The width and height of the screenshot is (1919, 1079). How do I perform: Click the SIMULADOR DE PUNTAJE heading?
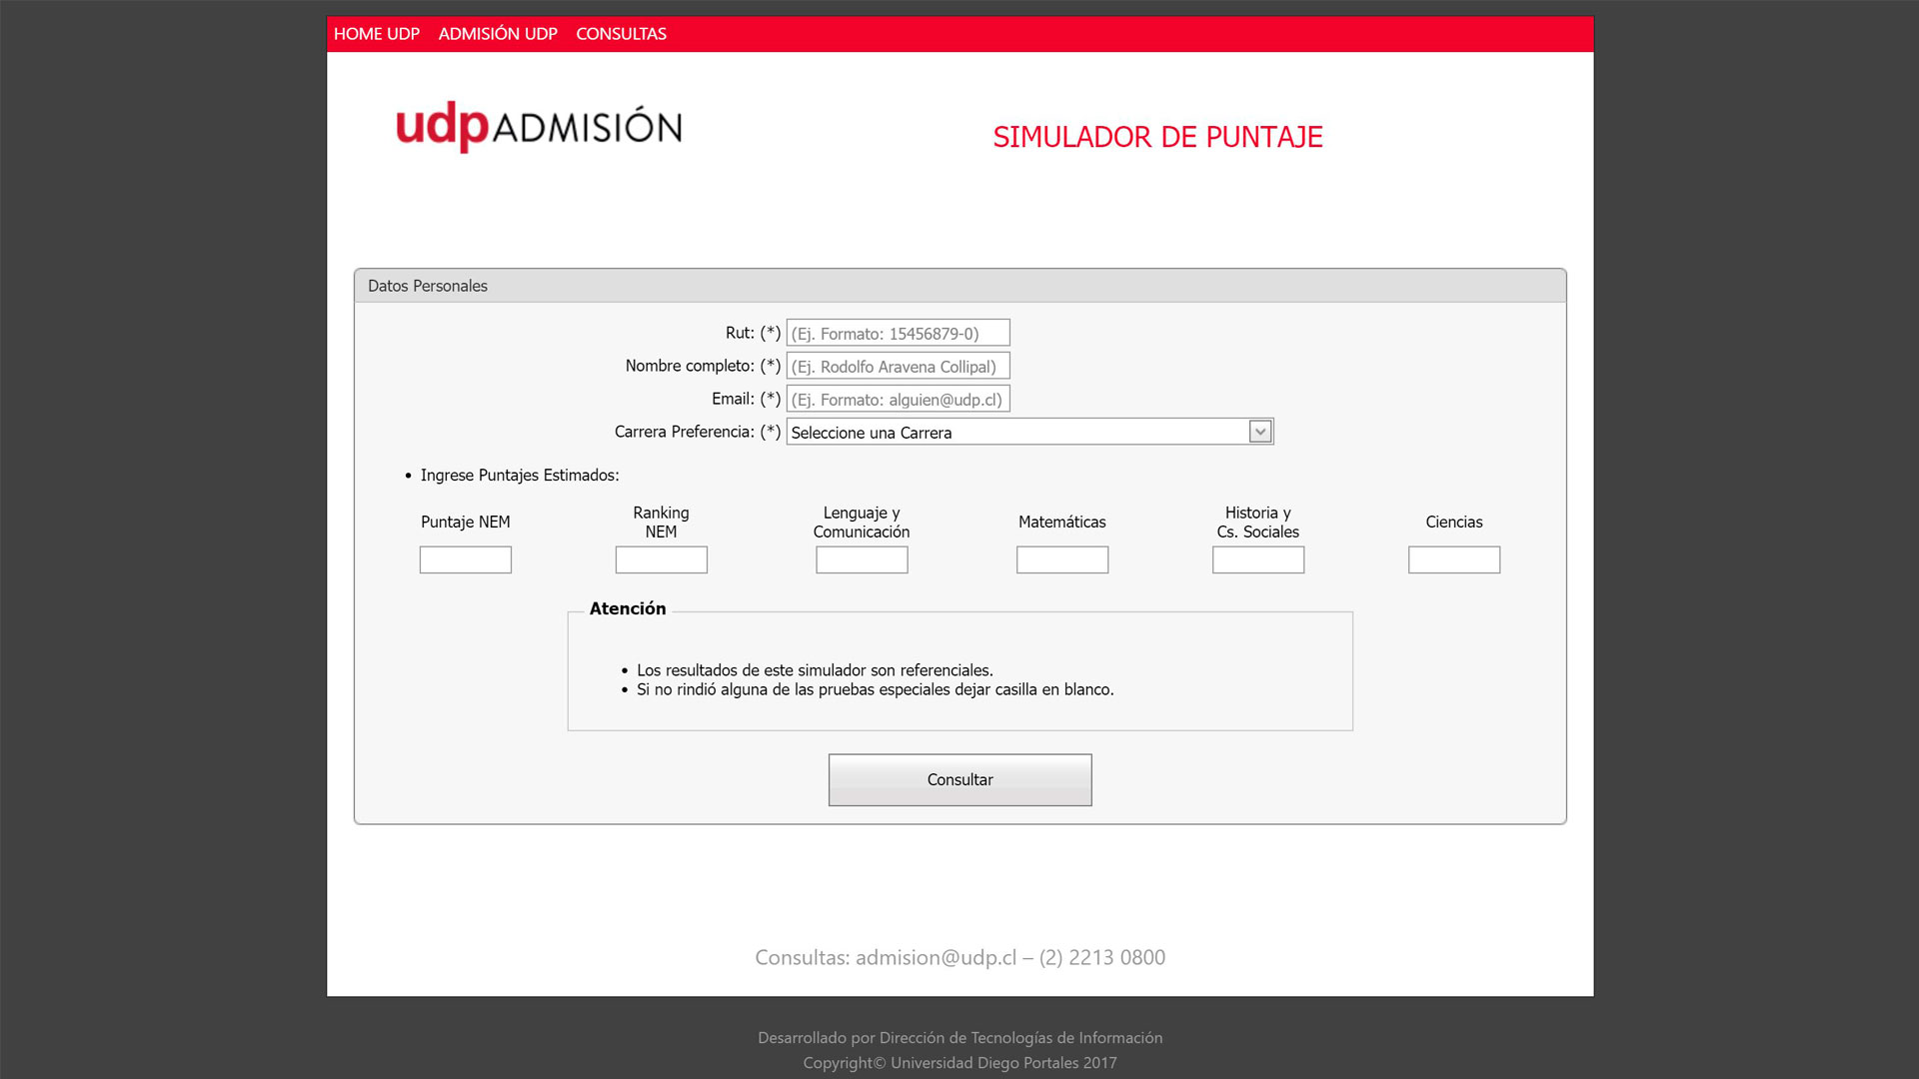click(x=1157, y=137)
